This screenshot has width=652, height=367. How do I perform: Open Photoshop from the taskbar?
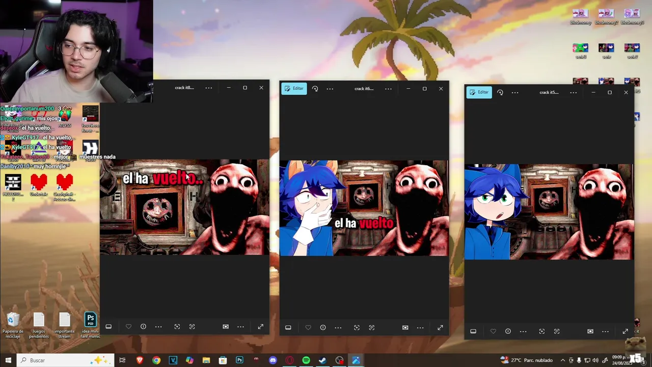pos(239,360)
